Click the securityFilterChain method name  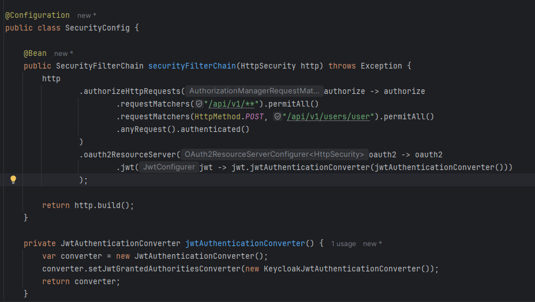coord(192,66)
